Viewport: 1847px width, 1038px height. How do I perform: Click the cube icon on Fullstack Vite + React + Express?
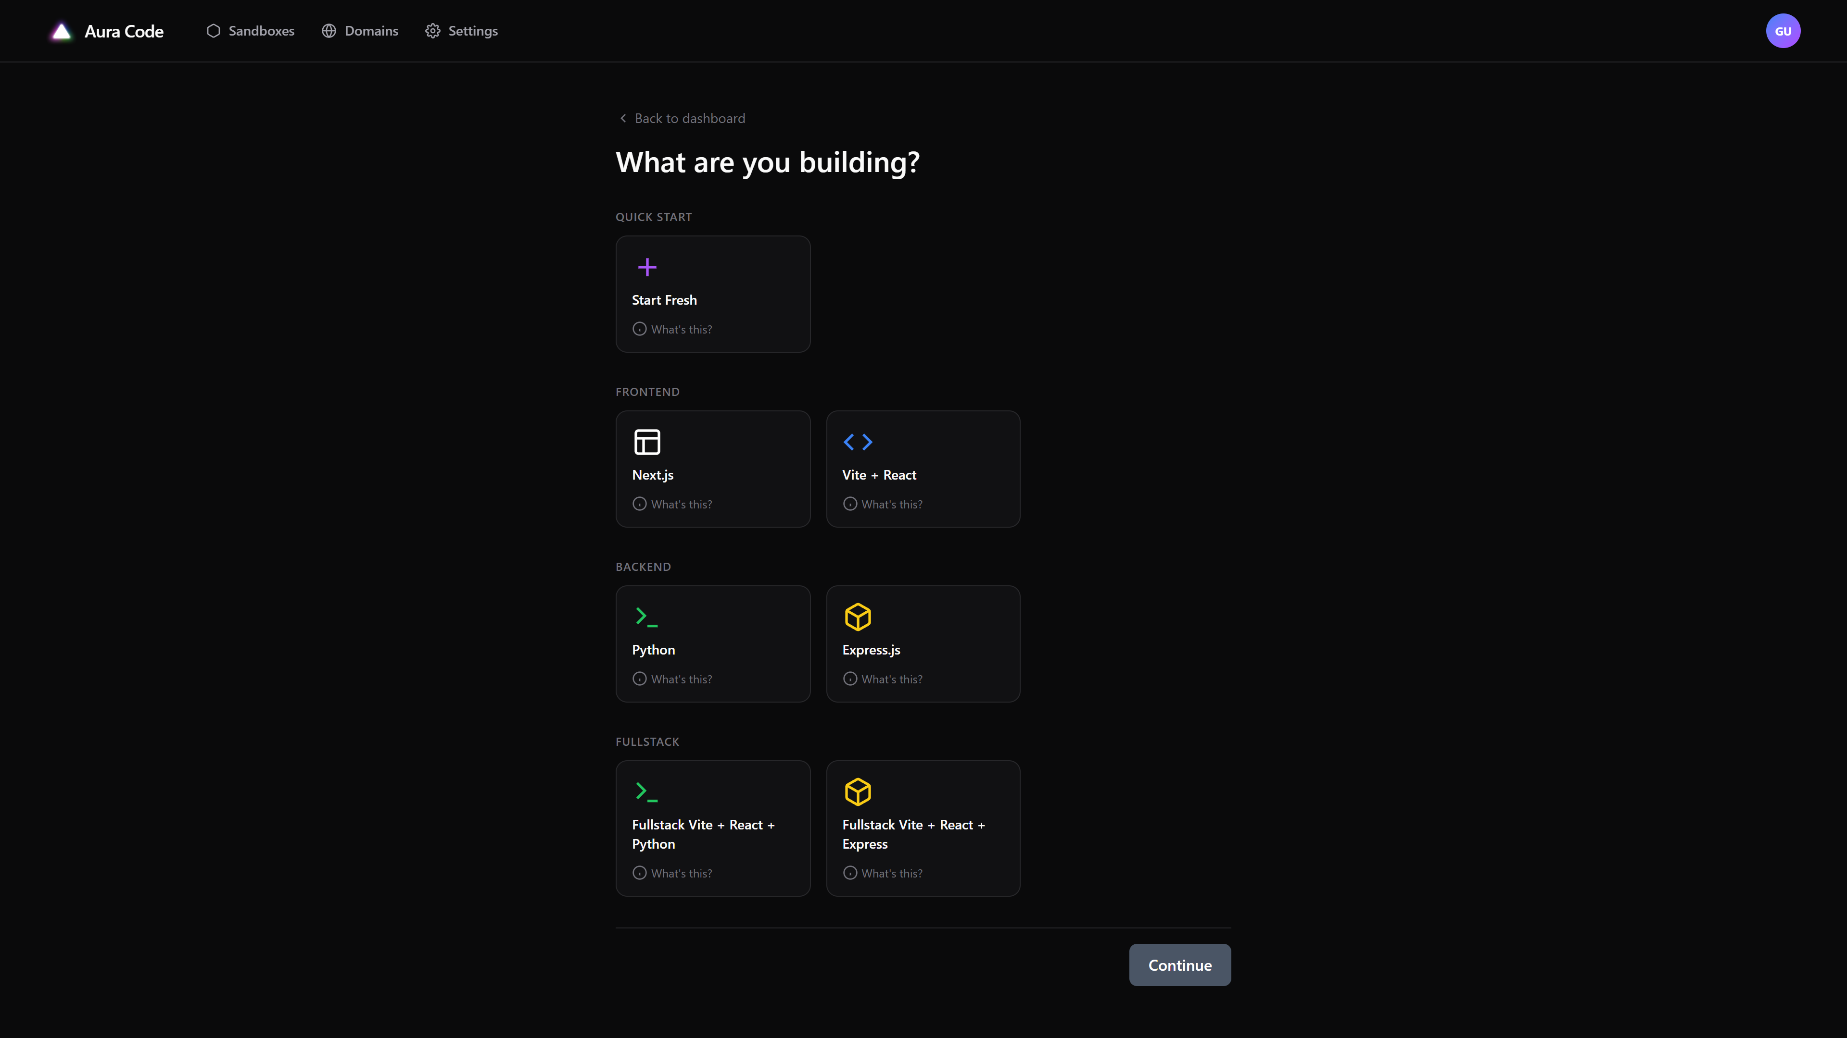click(x=858, y=791)
